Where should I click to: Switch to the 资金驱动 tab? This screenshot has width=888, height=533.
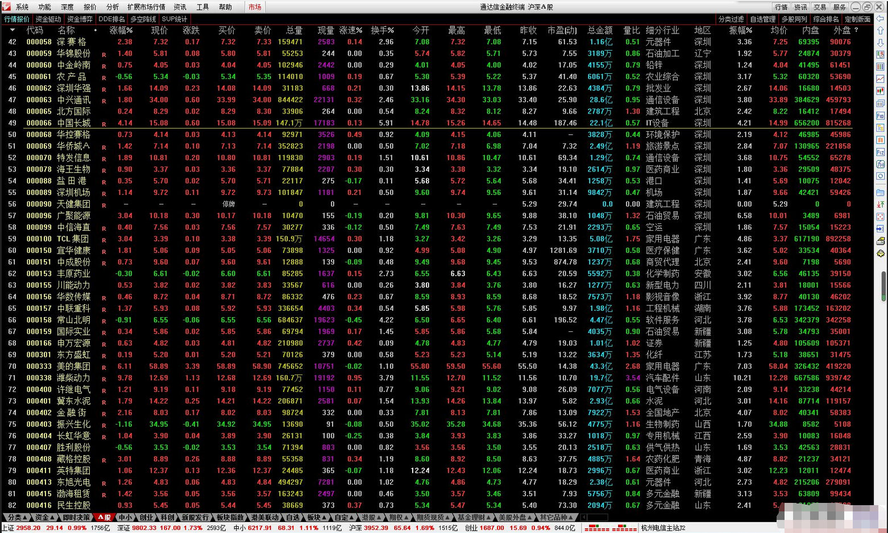[48, 19]
